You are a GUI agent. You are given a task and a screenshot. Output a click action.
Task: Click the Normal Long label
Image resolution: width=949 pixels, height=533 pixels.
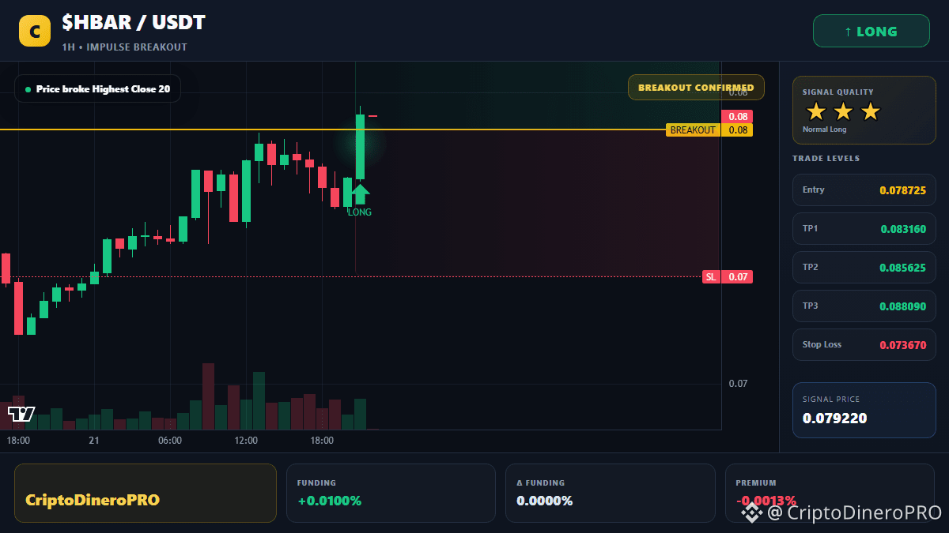(824, 129)
